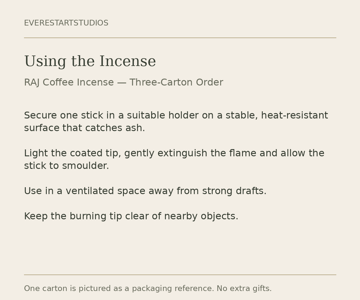Click the words "nearby objects"
Screen dimensions: 360x300
201,216
